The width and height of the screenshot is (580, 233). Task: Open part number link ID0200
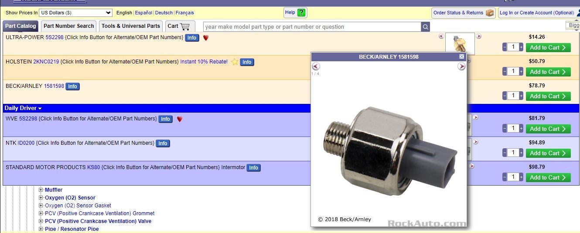(x=26, y=143)
